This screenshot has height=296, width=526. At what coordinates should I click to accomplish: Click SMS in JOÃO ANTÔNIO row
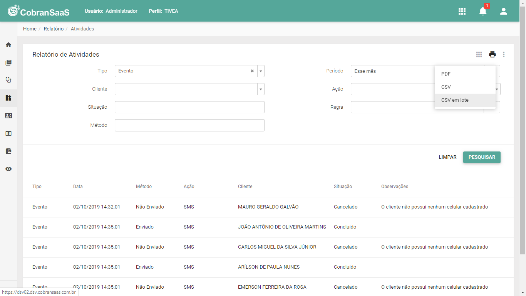click(189, 227)
